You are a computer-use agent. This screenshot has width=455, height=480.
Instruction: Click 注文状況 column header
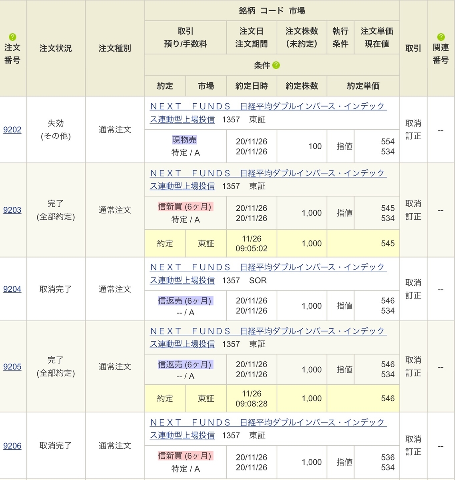point(56,48)
